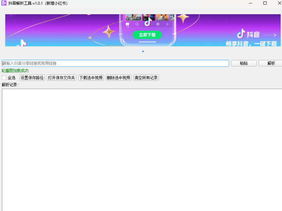
Task: Click the arrow next to 抖音 banner text
Action: coord(270,35)
